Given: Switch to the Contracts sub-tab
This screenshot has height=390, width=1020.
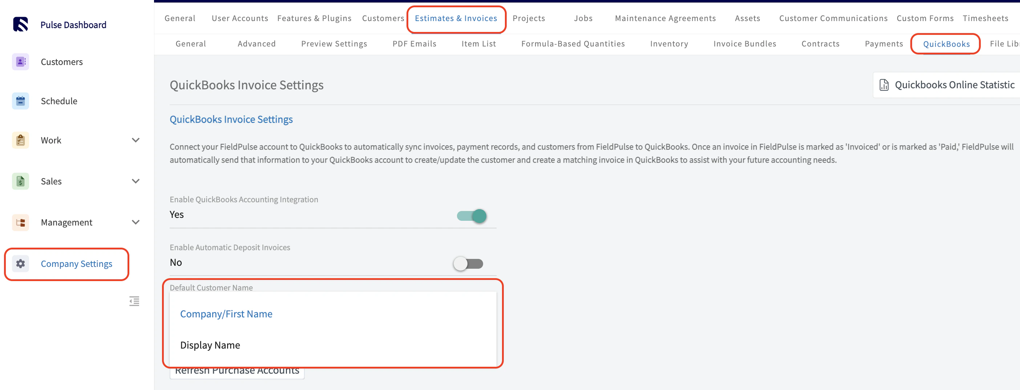Looking at the screenshot, I should tap(821, 44).
